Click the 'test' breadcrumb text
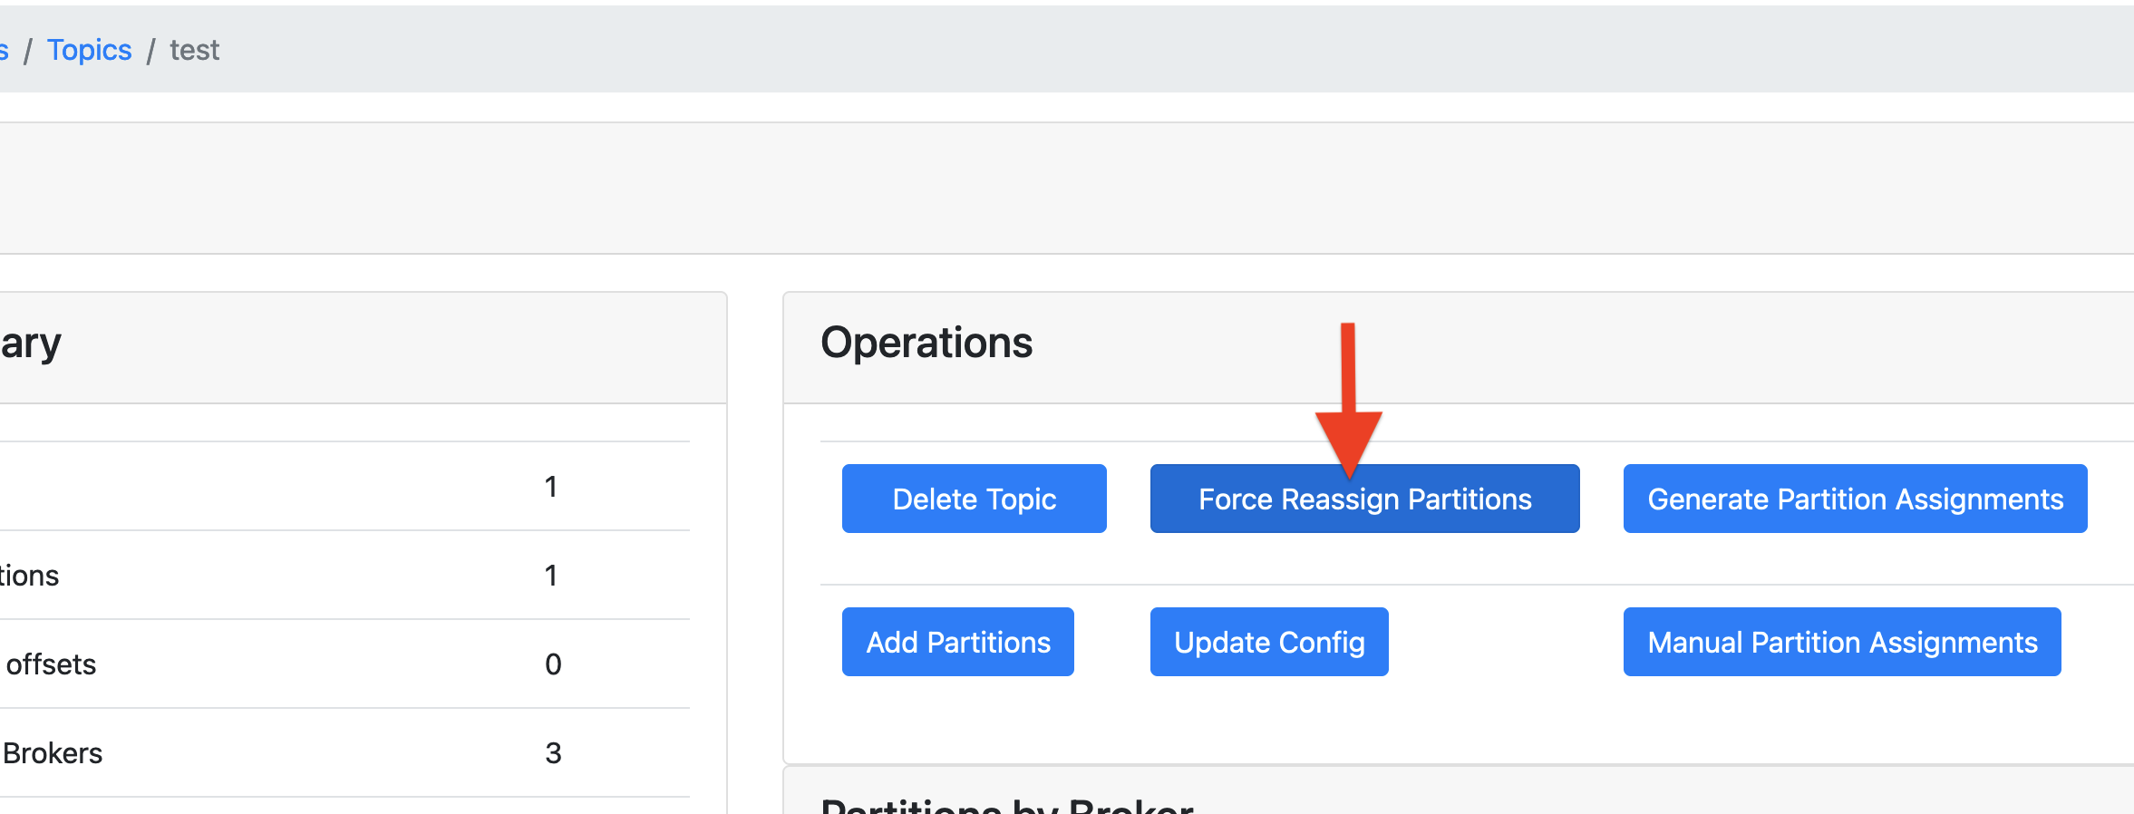Image resolution: width=2134 pixels, height=814 pixels. point(195,50)
